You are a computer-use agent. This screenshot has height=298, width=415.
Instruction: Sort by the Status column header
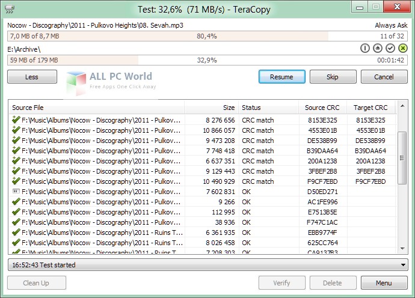click(269, 108)
